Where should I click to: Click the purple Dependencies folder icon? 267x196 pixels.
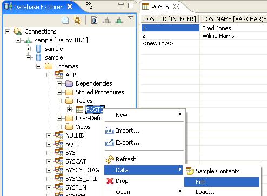pyautogui.click(x=69, y=83)
